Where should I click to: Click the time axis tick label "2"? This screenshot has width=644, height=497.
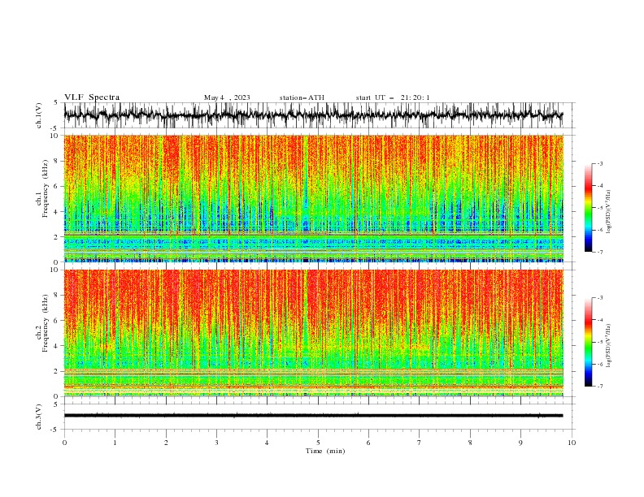166,443
